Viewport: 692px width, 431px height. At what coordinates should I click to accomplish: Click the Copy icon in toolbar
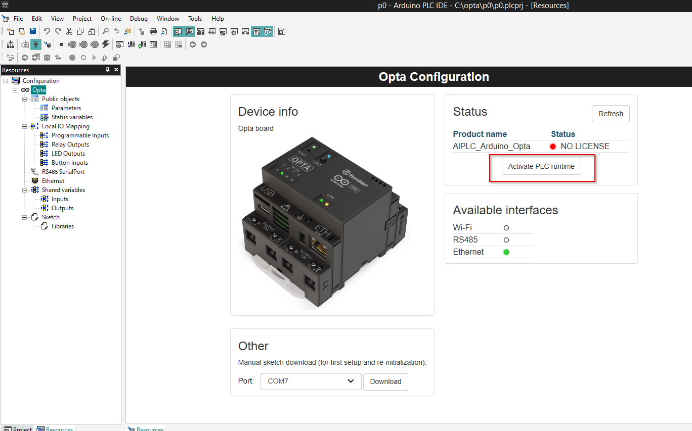[80, 31]
